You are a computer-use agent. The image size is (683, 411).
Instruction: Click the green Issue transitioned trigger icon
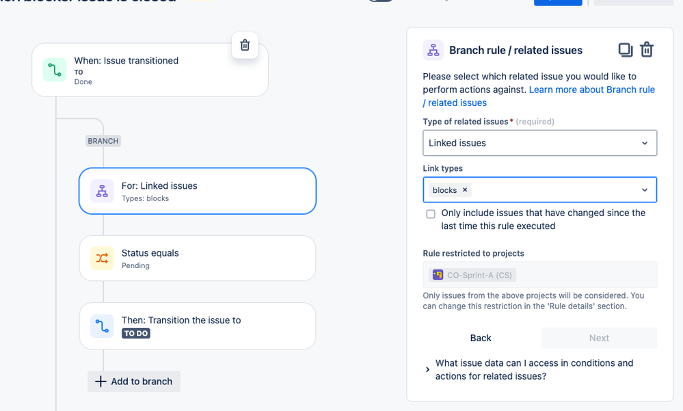[x=55, y=70]
